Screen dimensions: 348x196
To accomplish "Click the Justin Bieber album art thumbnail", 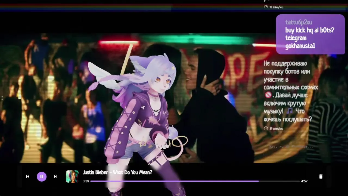I will pos(72,176).
